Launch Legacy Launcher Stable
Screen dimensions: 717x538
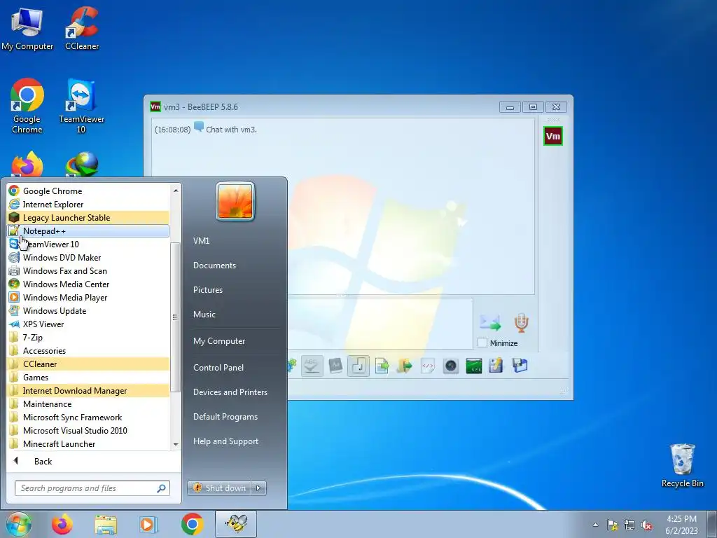[88, 218]
